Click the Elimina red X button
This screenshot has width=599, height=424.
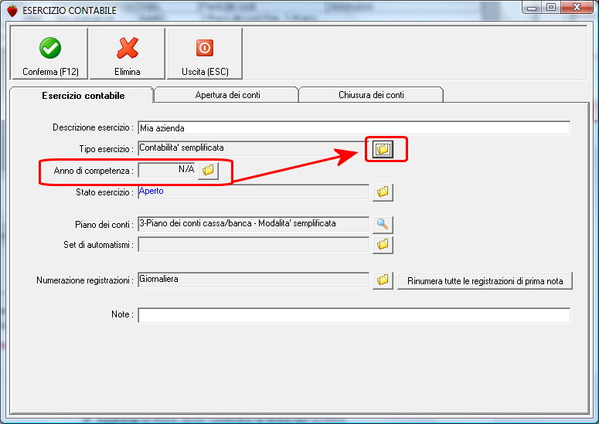point(128,54)
